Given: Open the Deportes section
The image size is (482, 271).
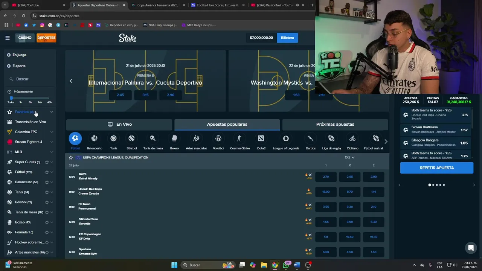Looking at the screenshot, I should point(46,38).
